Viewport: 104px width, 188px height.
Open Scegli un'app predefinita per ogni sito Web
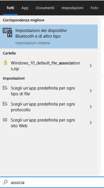pyautogui.click(x=49, y=123)
